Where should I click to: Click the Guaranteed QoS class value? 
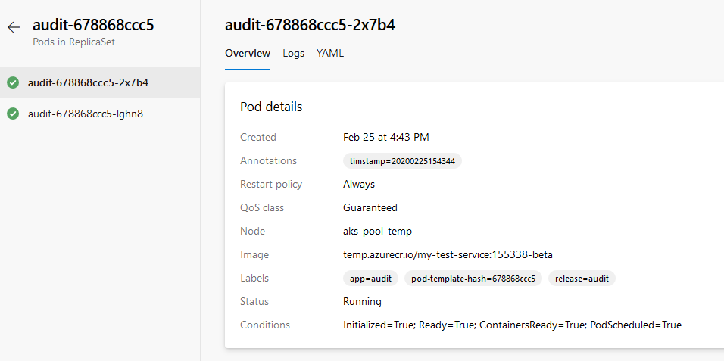370,208
